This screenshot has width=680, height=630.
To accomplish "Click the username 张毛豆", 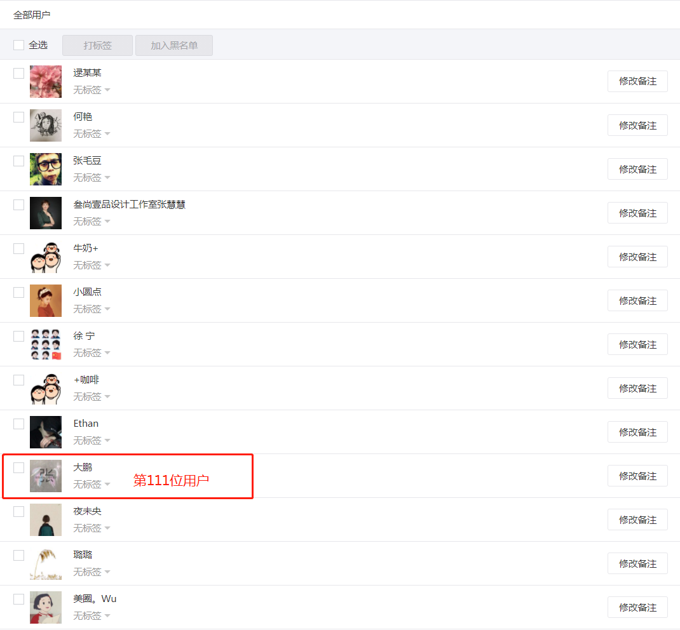I will click(87, 160).
